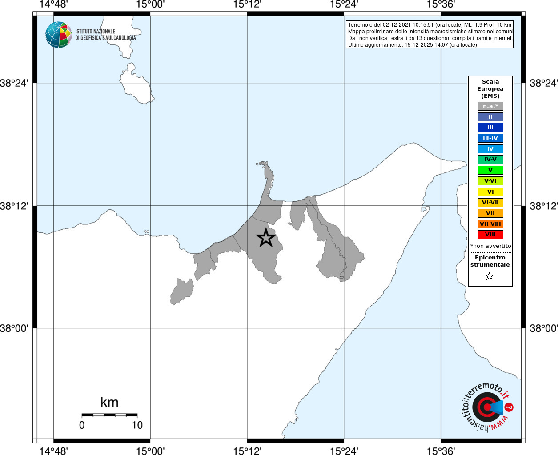Viewport: 558px width, 455px height.
Task: Select the yellow VI intensity swatch
Action: [490, 192]
